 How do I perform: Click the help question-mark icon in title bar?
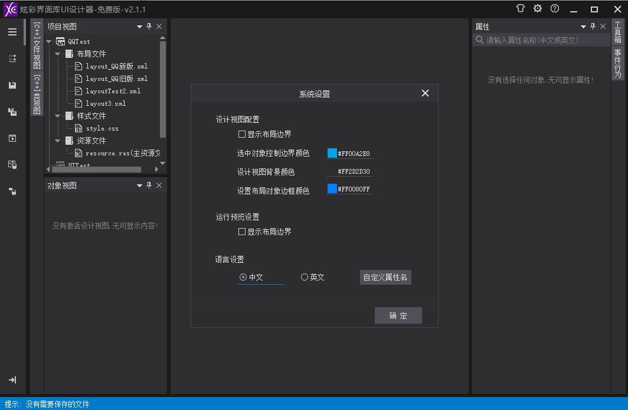(x=554, y=9)
